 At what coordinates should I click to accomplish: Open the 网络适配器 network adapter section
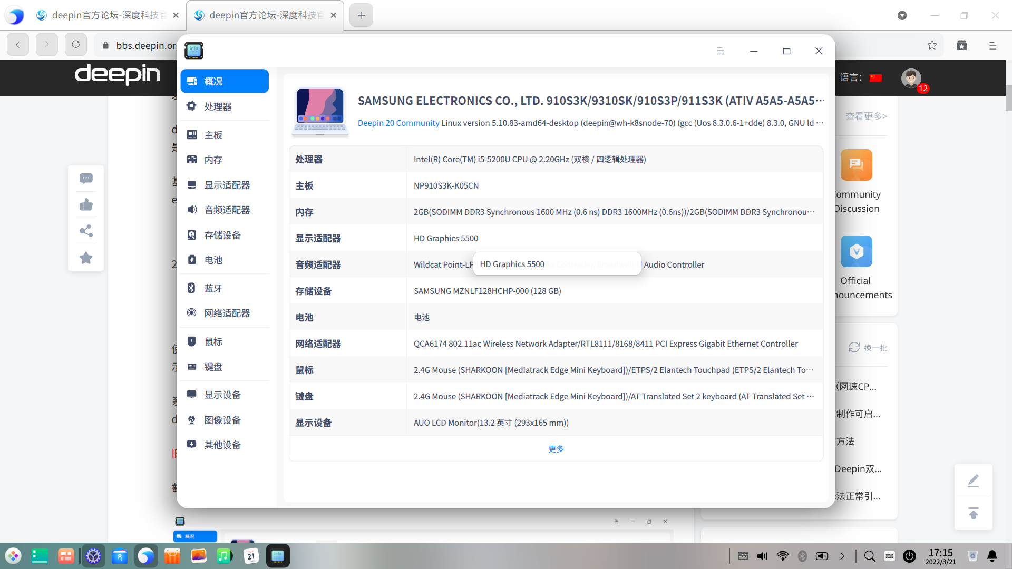pos(226,312)
